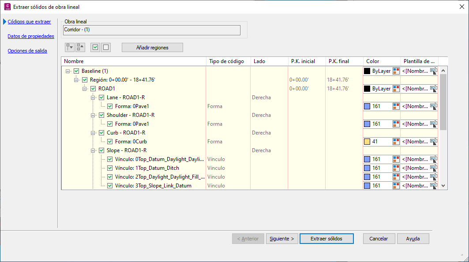Open color picker icon for 1Top_Datum_Ditch link
The height and width of the screenshot is (262, 469).
pyautogui.click(x=396, y=168)
